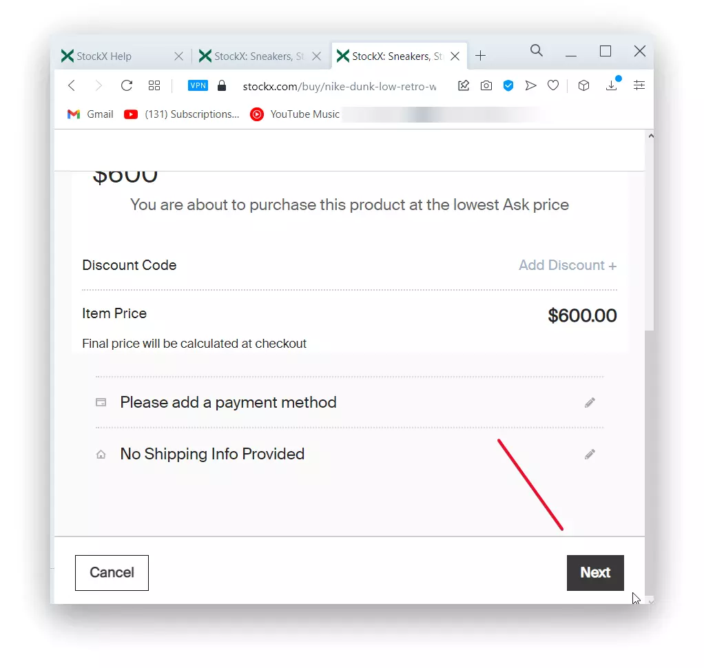Click the send flow arrow icon
The width and height of the screenshot is (704, 668).
pyautogui.click(x=530, y=85)
